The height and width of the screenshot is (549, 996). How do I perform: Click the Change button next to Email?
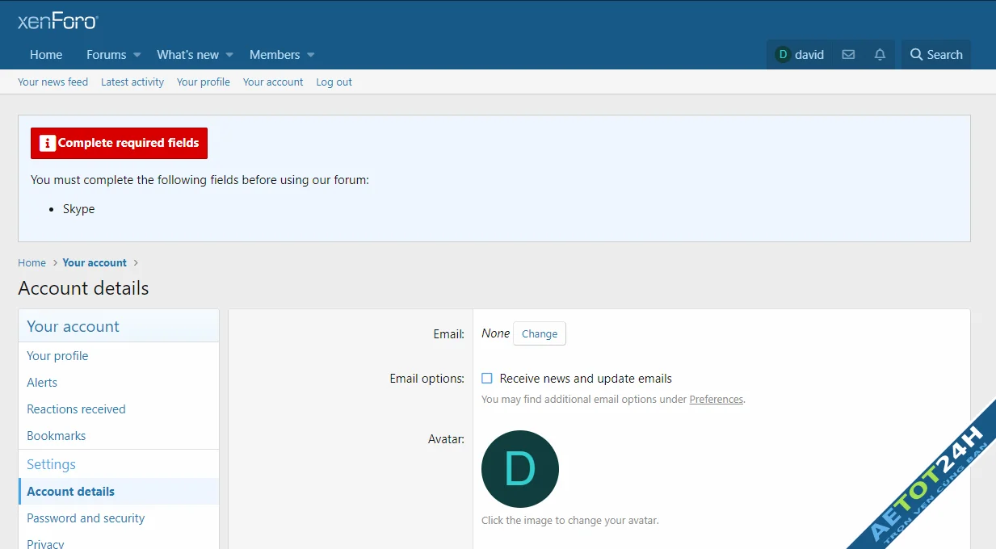pos(539,333)
